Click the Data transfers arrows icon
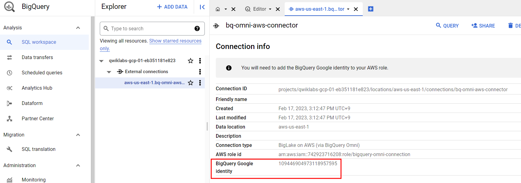This screenshot has width=521, height=183. 9,58
